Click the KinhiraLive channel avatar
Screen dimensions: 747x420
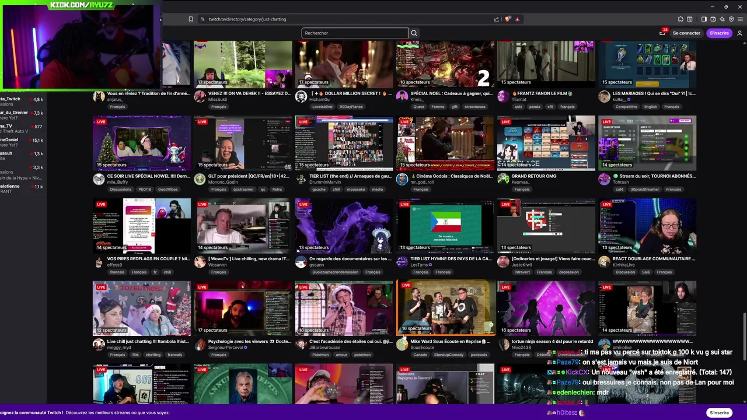pyautogui.click(x=604, y=262)
